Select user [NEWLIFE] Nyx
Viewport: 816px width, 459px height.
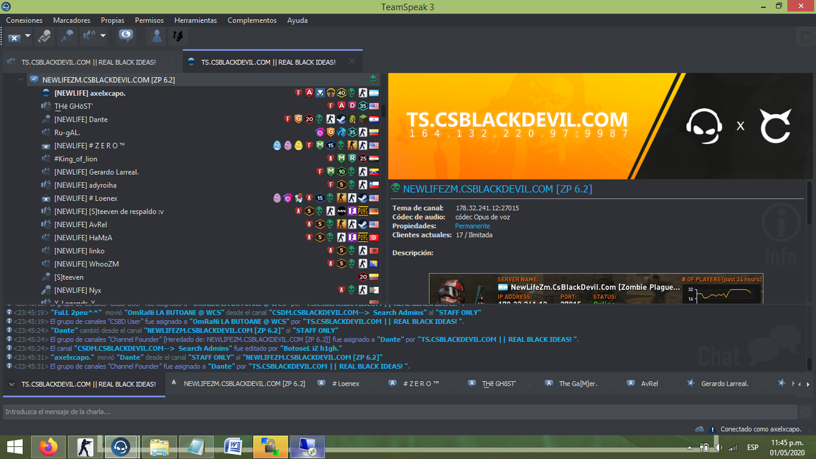(78, 290)
